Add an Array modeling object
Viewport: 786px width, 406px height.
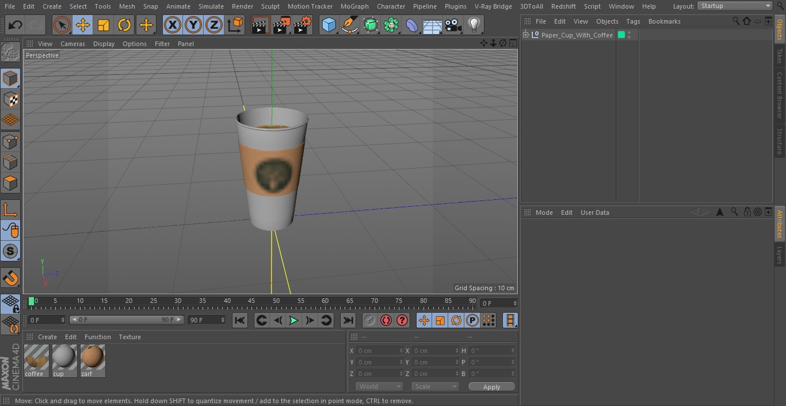point(391,25)
